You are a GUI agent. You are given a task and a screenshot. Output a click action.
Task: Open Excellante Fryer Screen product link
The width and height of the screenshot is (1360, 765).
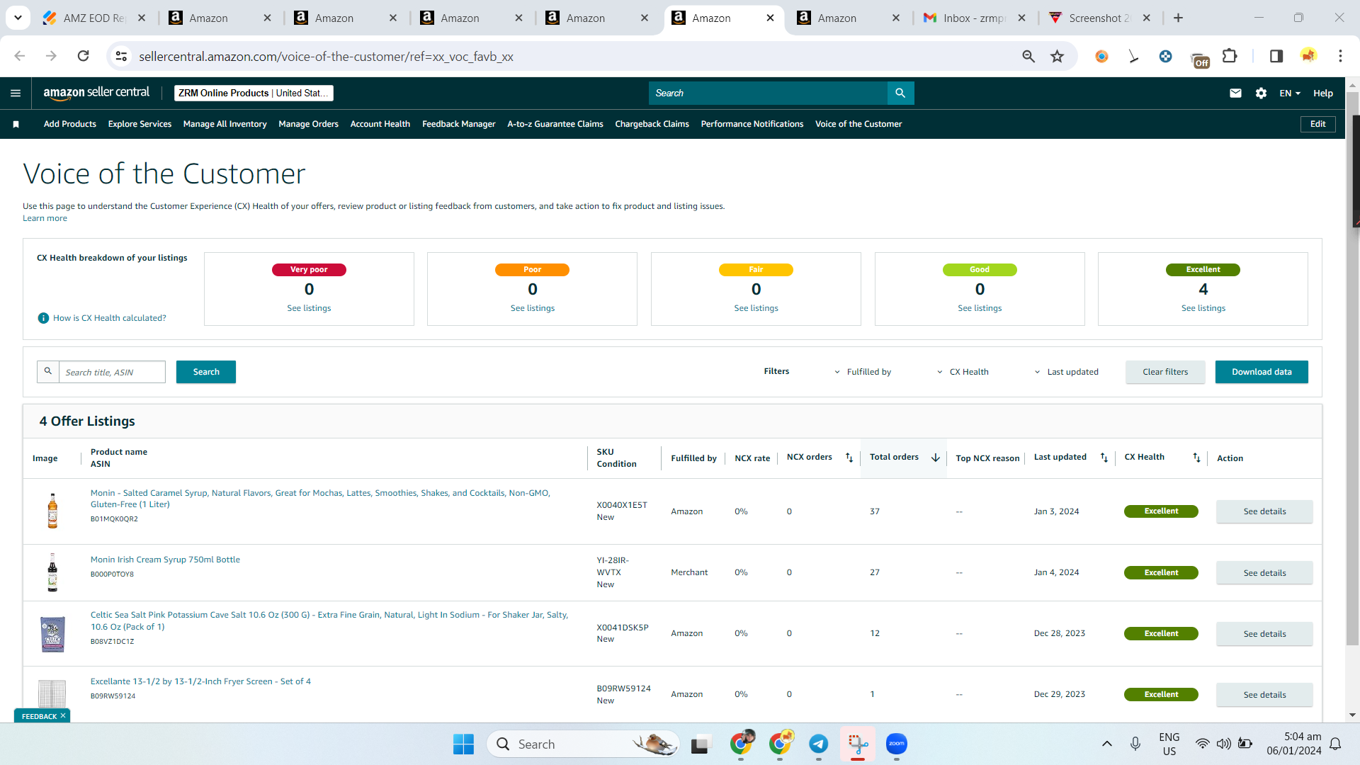coord(200,681)
